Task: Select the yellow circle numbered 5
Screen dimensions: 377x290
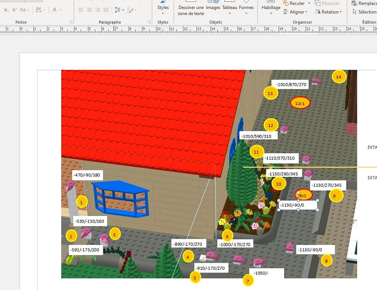Action: coord(195,278)
